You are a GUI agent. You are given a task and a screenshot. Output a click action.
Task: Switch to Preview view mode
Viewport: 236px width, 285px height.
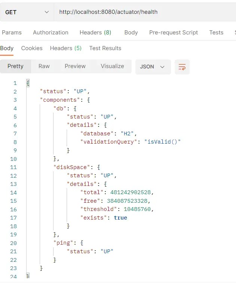coord(75,66)
